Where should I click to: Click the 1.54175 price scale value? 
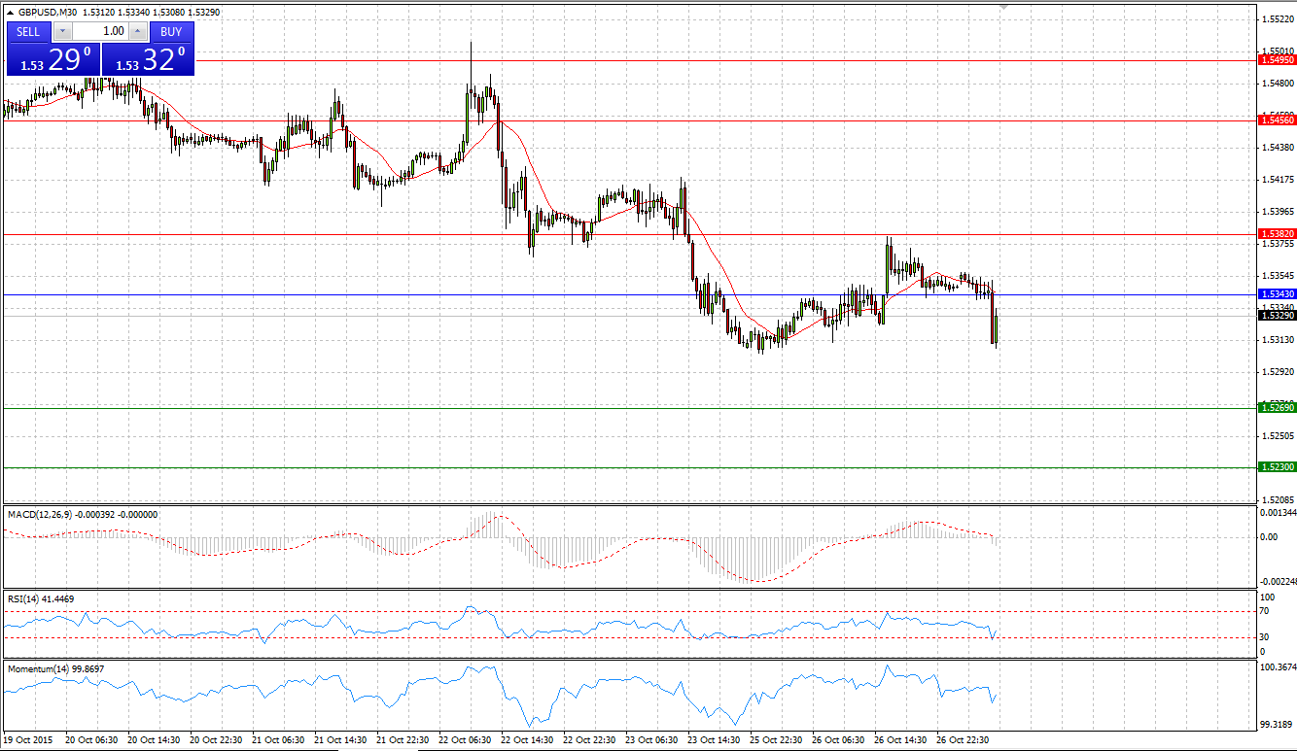1277,180
